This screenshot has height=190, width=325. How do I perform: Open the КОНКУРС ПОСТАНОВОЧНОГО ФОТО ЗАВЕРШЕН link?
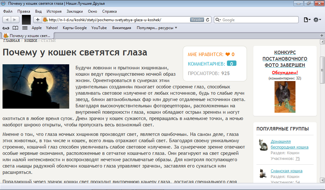[285, 59]
